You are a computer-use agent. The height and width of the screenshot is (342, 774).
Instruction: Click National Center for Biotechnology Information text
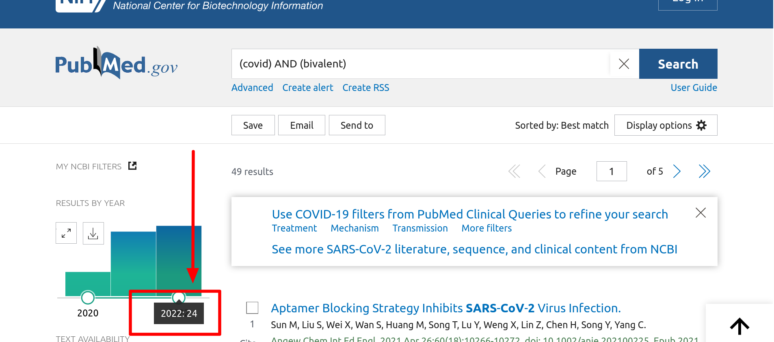pos(218,6)
